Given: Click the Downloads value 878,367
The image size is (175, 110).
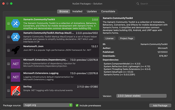Looking at the screenshot, I should (x=163, y=56).
